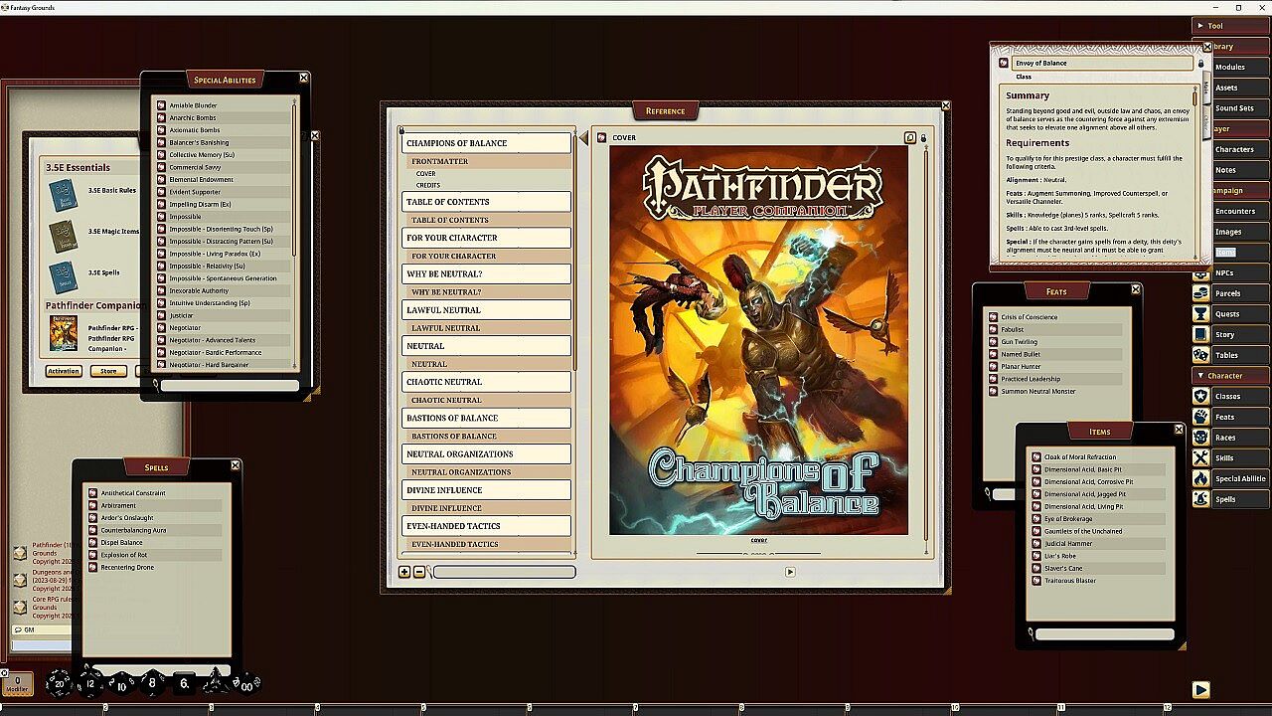Open the Classes sidebar icon

pyautogui.click(x=1200, y=396)
